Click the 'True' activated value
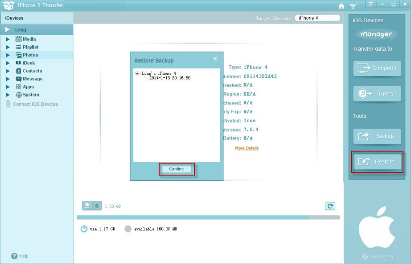Image resolution: width=411 pixels, height=264 pixels. point(250,120)
